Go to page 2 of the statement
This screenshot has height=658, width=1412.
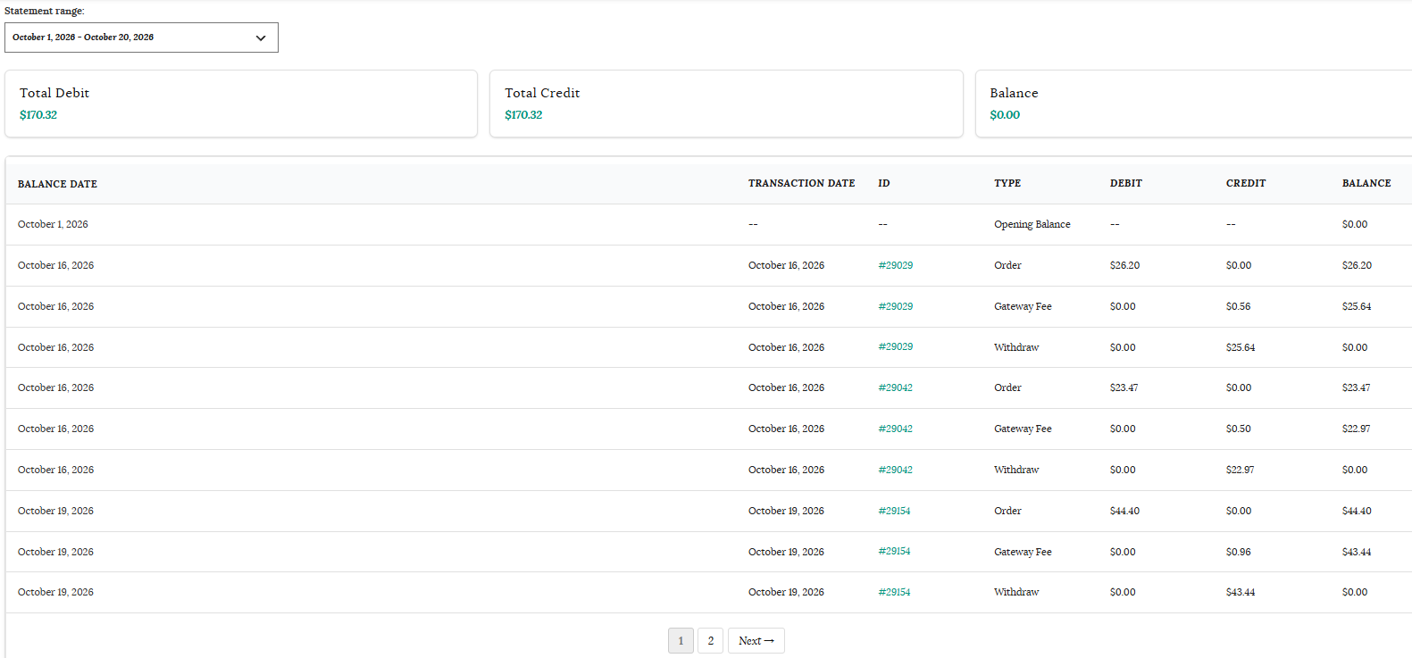pyautogui.click(x=710, y=641)
